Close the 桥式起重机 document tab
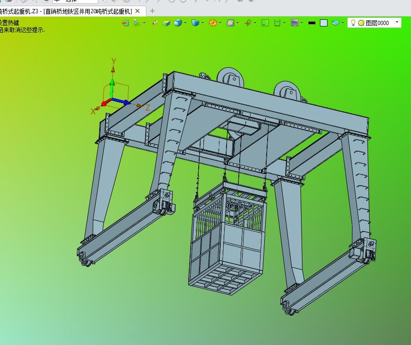The height and width of the screenshot is (345, 411). [137, 11]
